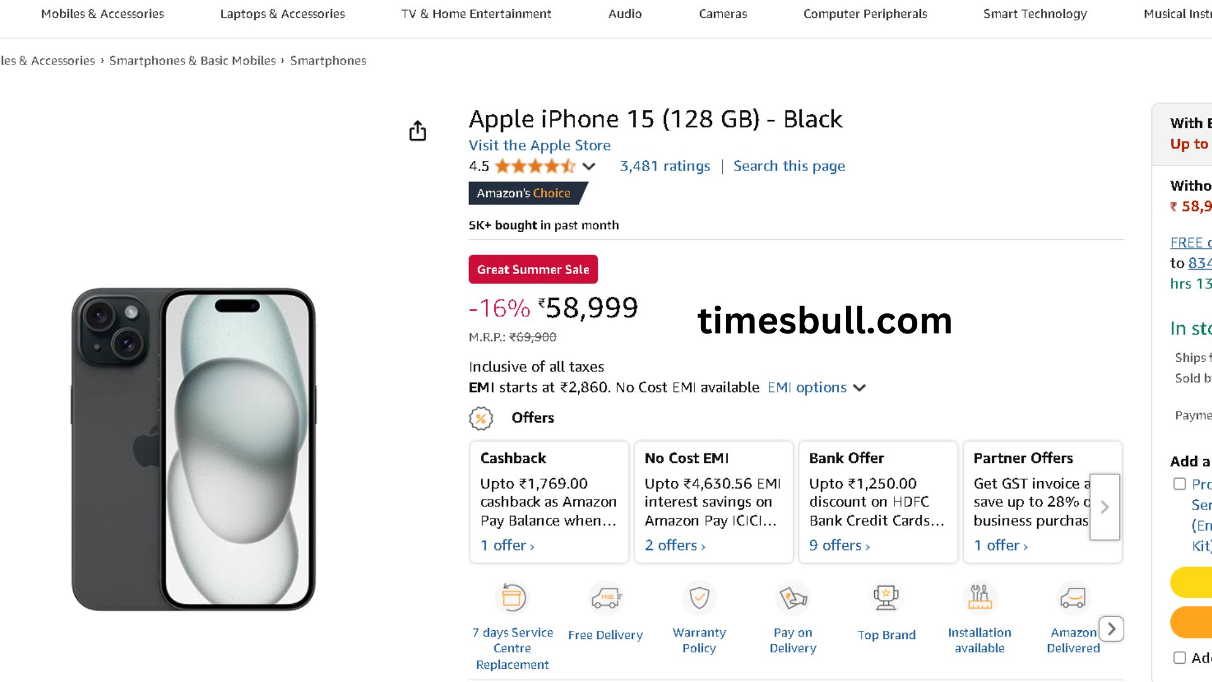Tick the bottom checkbox in buy box
This screenshot has height=682, width=1212.
point(1179,657)
